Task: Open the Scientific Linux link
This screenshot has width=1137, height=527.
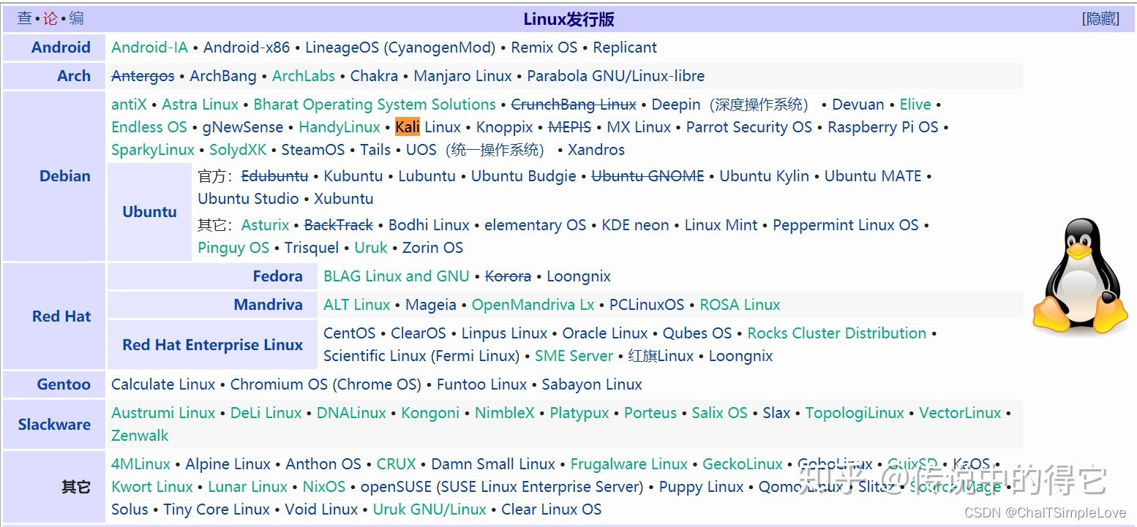Action: tap(375, 356)
